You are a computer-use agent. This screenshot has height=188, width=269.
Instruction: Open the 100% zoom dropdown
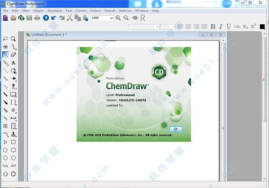[x=112, y=18]
